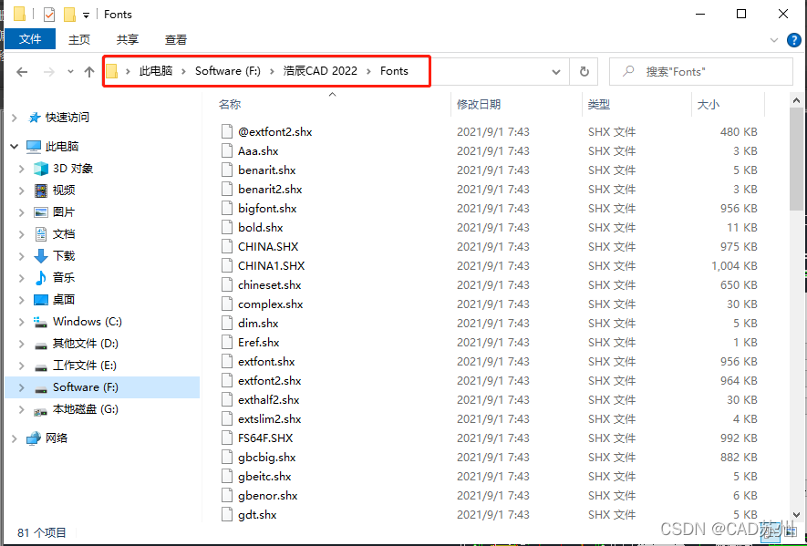Sort by the 修改日期 column header
This screenshot has width=807, height=546.
(479, 105)
